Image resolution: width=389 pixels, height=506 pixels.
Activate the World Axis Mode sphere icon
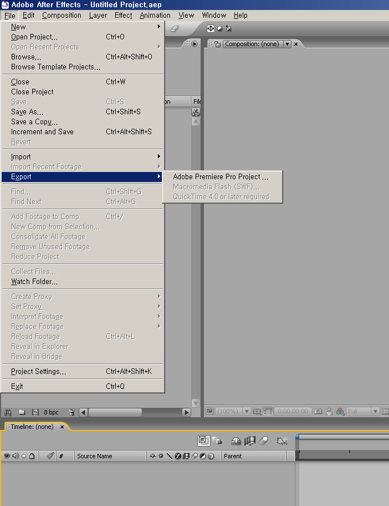click(x=220, y=28)
